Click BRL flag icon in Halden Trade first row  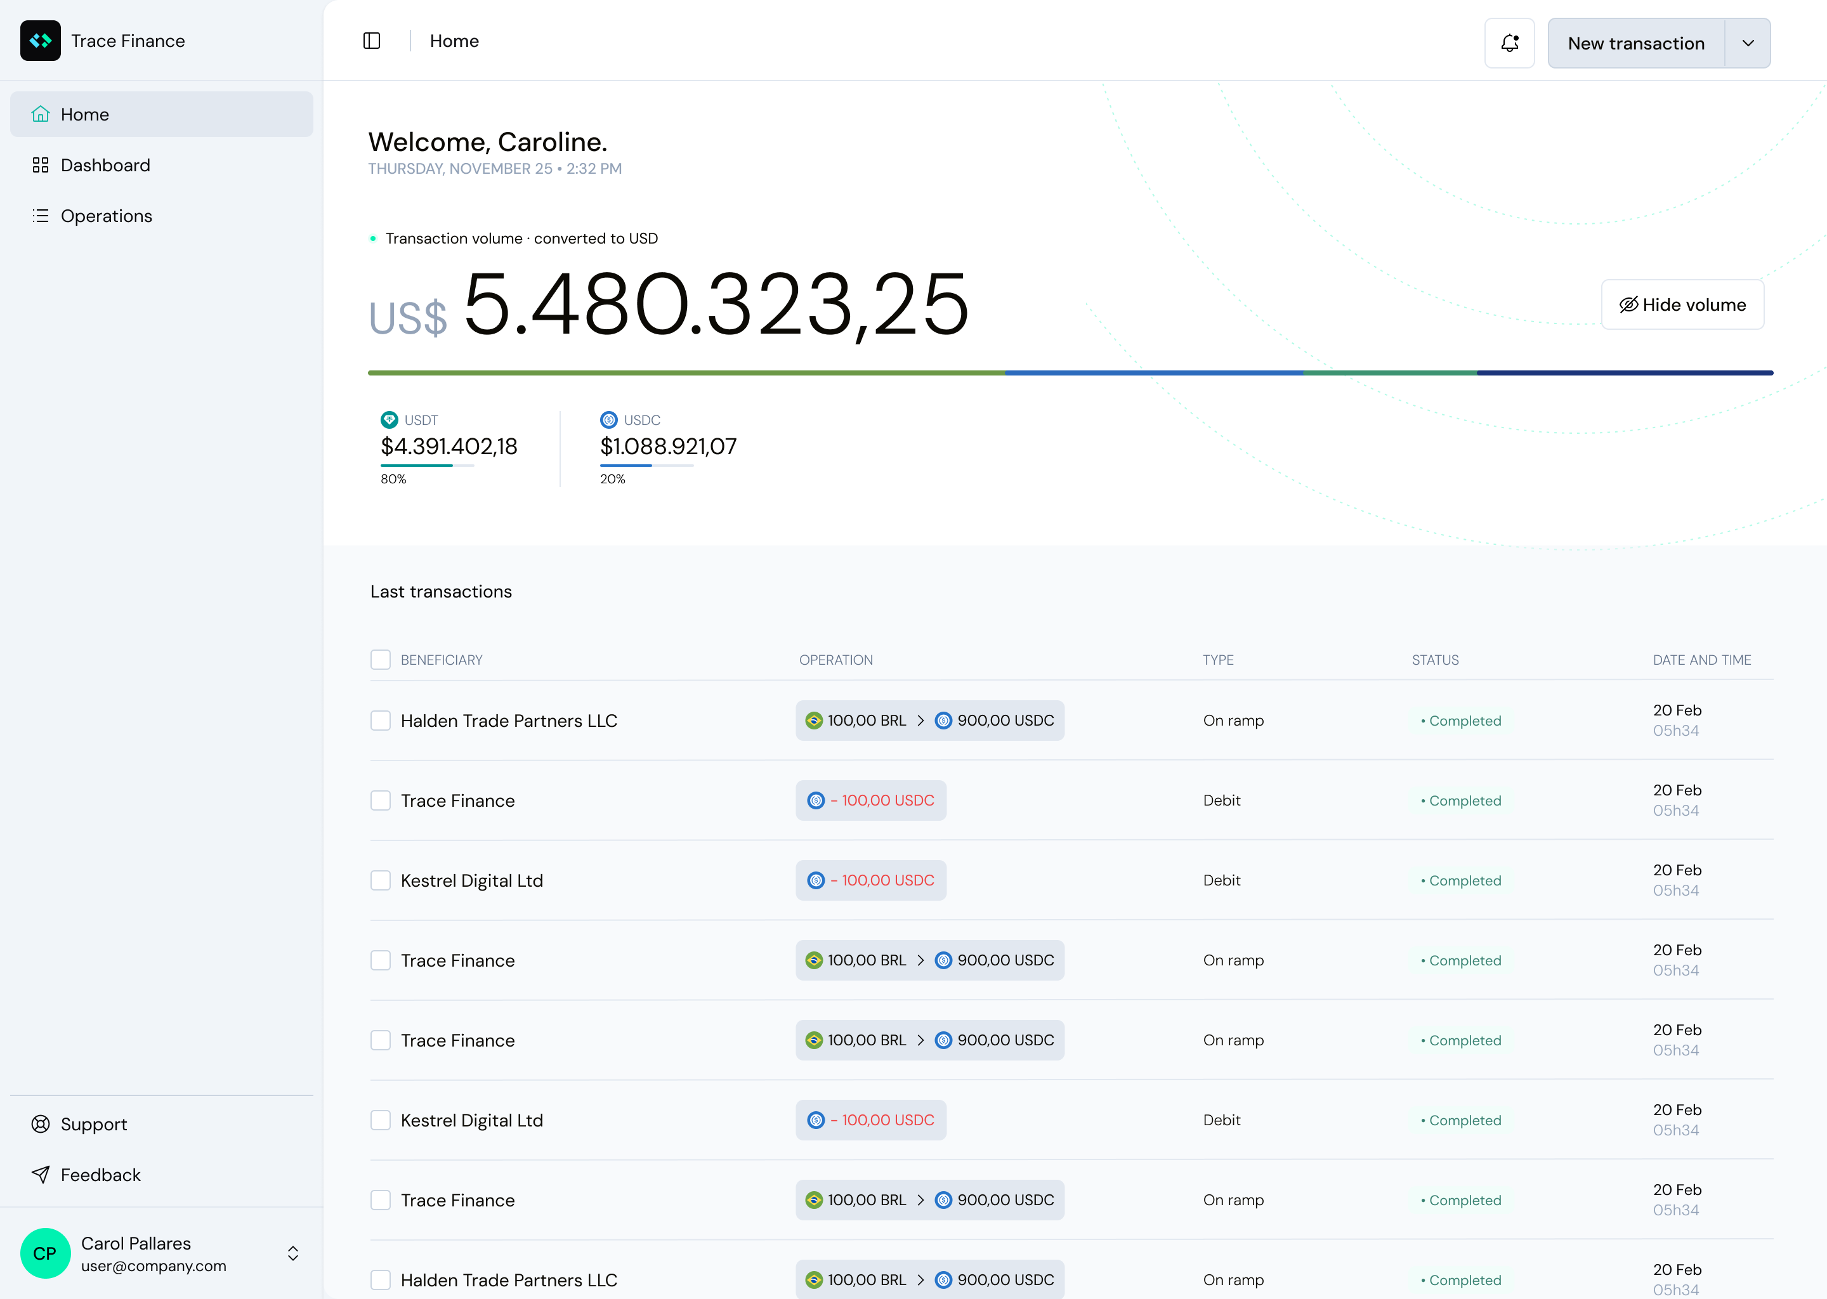coord(813,721)
